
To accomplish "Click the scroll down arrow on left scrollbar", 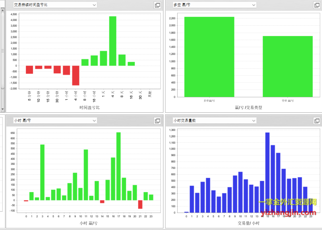I will point(3,109).
